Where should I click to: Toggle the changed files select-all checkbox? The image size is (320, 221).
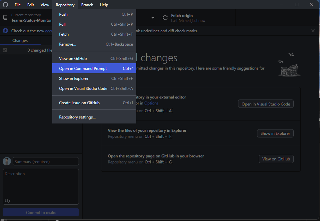[5, 50]
